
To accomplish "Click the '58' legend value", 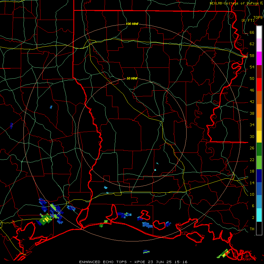I will click(252, 55).
